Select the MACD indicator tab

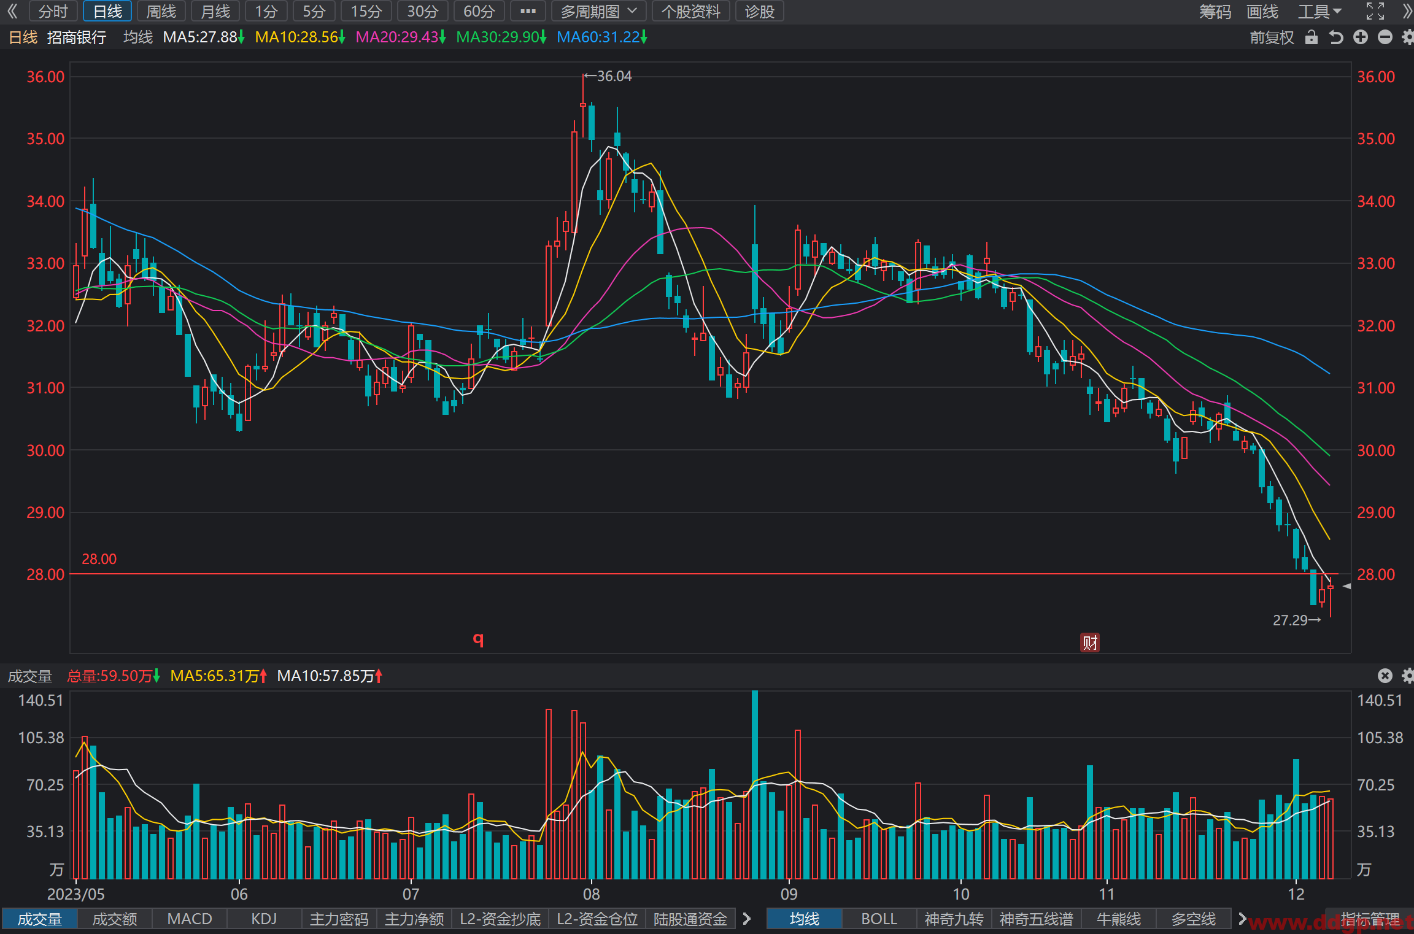pyautogui.click(x=190, y=919)
